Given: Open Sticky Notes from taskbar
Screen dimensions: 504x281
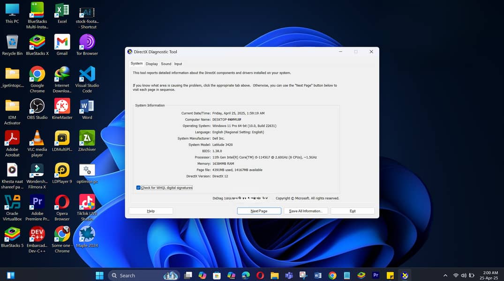Looking at the screenshot, I should pyautogui.click(x=390, y=275).
